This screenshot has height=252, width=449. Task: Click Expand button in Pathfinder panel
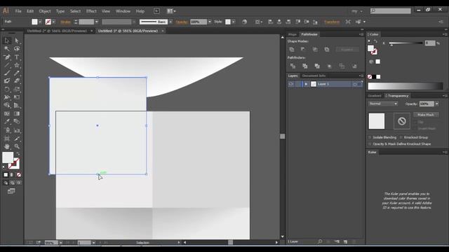[347, 50]
